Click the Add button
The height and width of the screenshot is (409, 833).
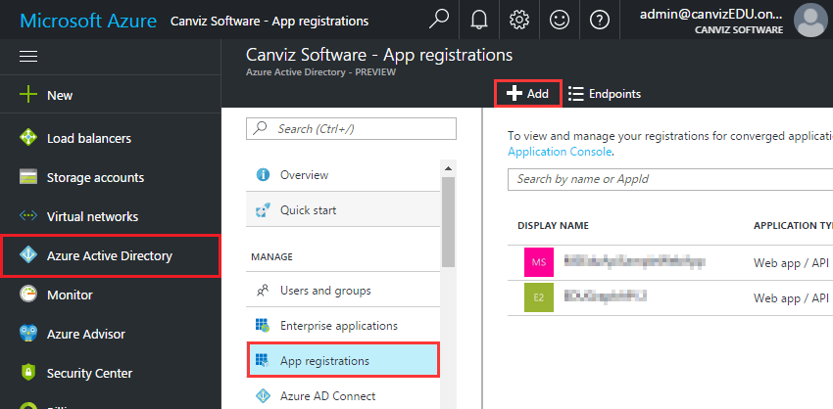(x=527, y=94)
